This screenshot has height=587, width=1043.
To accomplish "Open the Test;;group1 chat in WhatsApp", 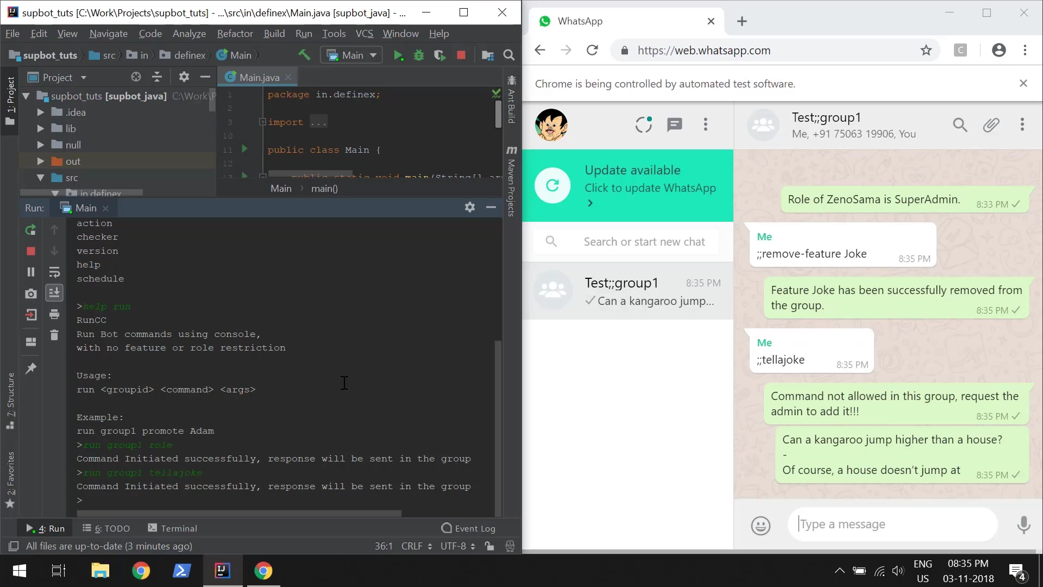I will click(x=627, y=291).
